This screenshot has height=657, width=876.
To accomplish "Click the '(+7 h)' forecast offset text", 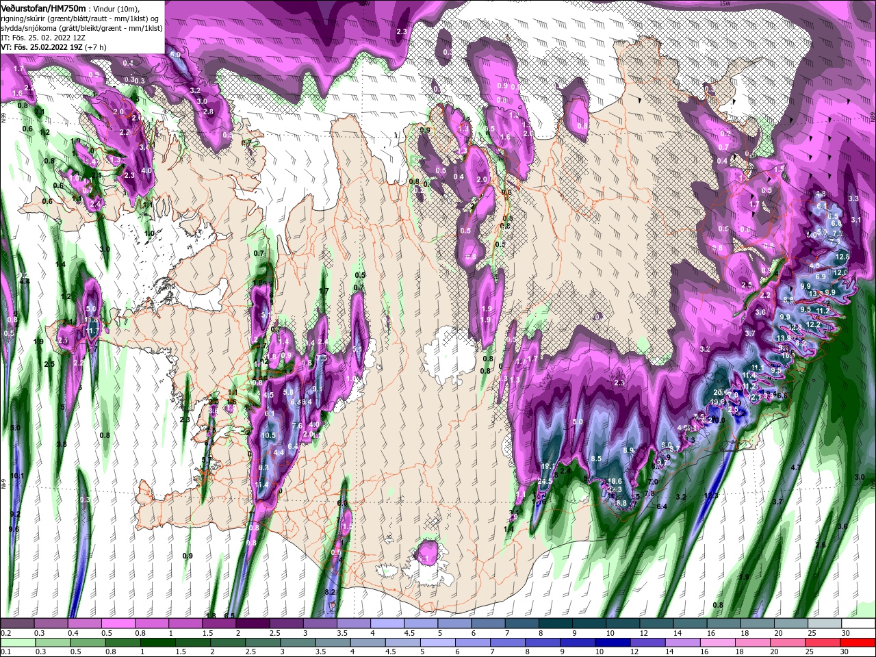I will 96,47.
